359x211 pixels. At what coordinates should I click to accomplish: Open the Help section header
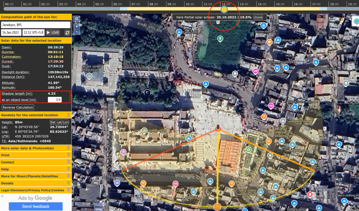(x=36, y=169)
